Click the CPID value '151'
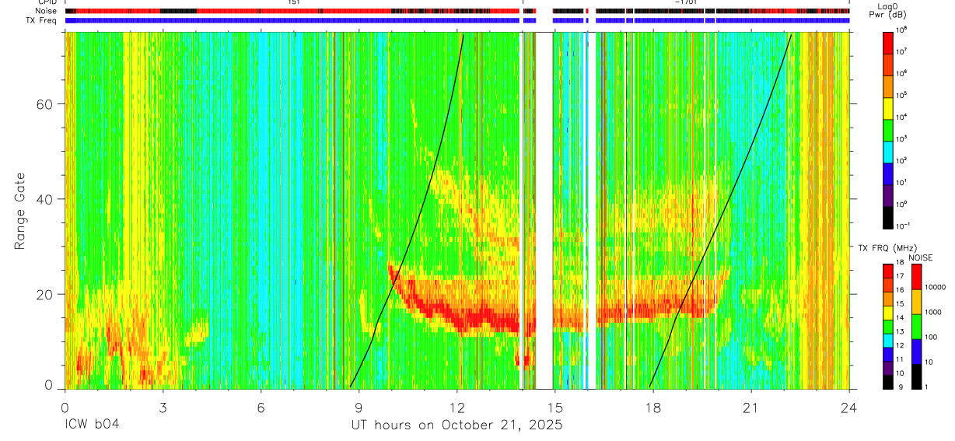Viewport: 955px width, 441px height. (x=294, y=2)
